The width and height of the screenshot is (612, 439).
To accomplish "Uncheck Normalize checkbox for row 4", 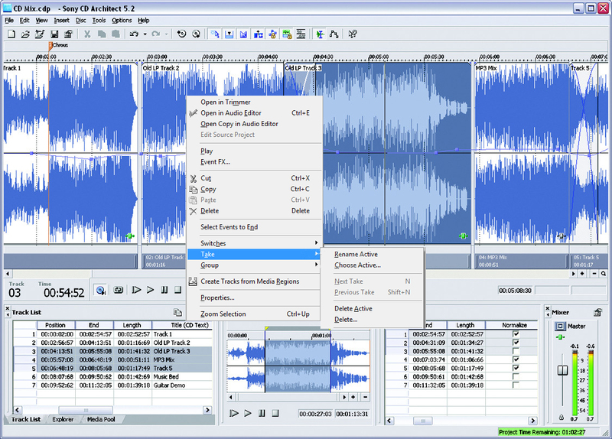I will (516, 359).
